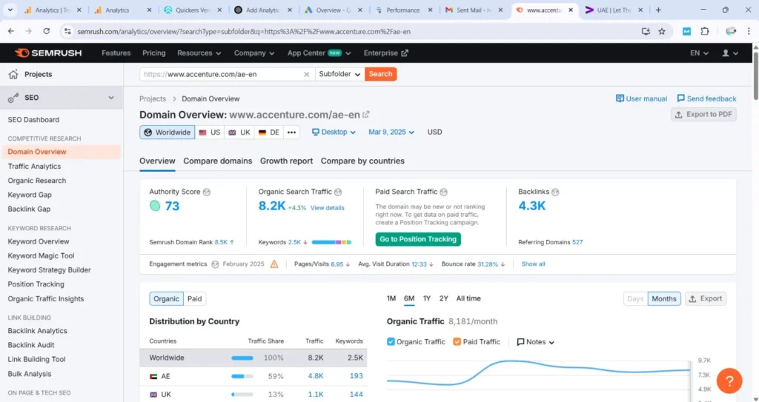Screen dimensions: 759x402
Task: Reload the page in browser
Action: (47, 31)
